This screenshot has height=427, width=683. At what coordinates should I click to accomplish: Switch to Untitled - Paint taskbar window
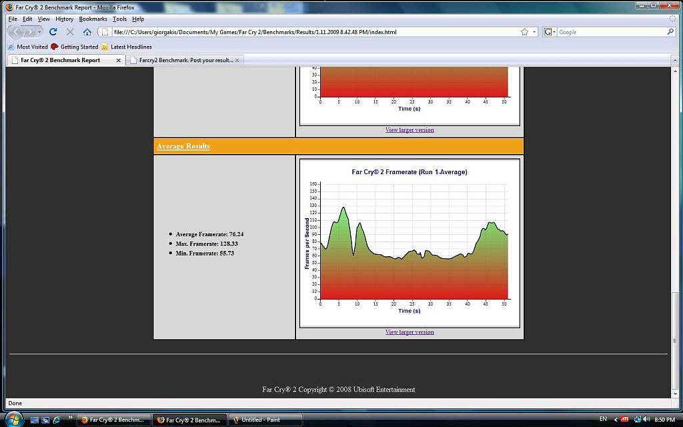(x=265, y=420)
